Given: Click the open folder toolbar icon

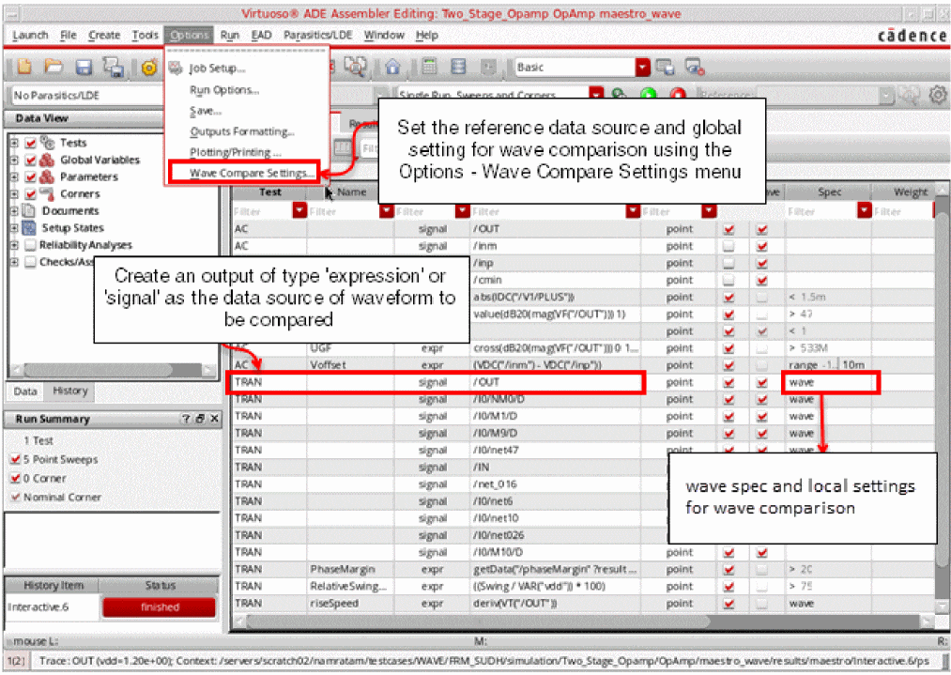Looking at the screenshot, I should point(54,68).
